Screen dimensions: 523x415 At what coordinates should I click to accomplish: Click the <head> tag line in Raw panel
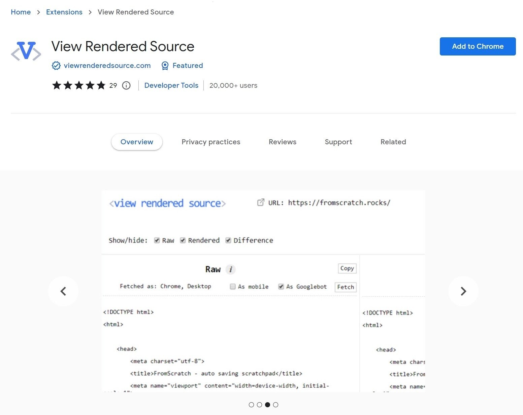tap(127, 349)
